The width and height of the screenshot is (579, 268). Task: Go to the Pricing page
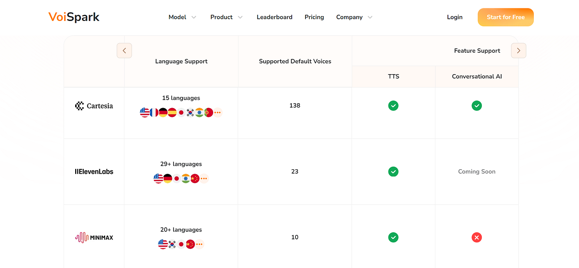[314, 17]
